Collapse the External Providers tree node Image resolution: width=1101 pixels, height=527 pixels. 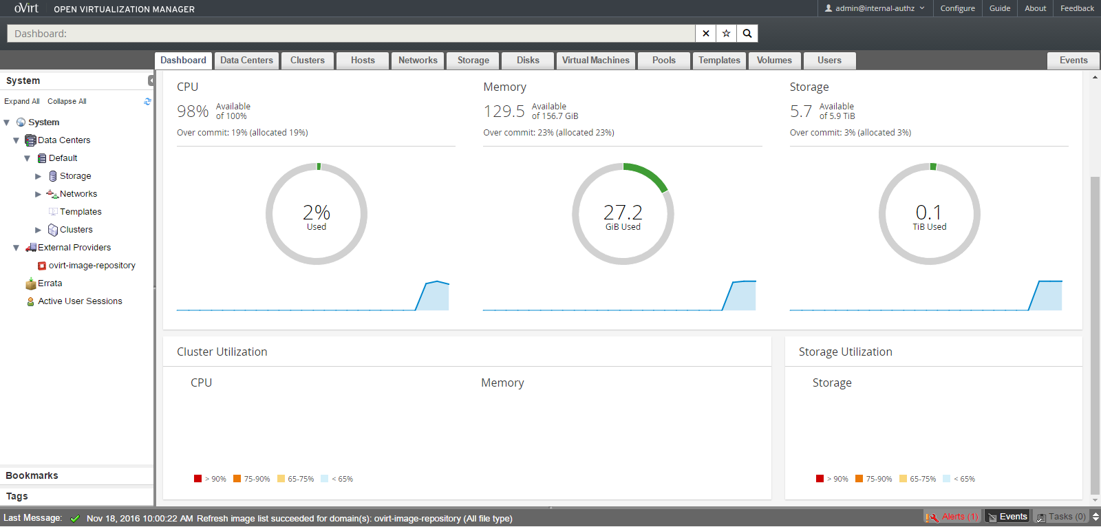tap(16, 248)
